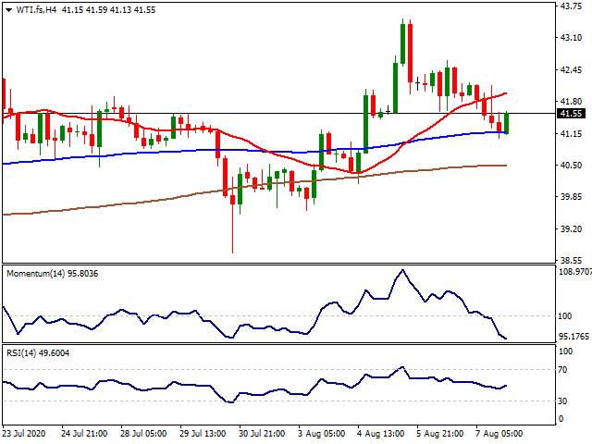Click the 29 Jul 13:00 time label
Viewport: 592px width, 444px height.
[203, 433]
